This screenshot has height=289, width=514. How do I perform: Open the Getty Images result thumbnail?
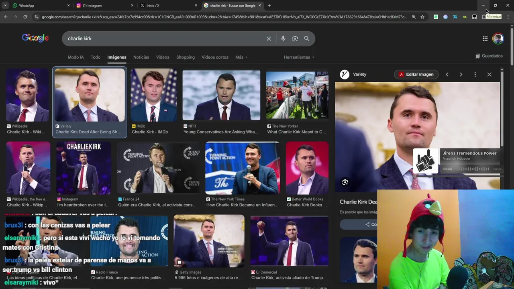209,241
